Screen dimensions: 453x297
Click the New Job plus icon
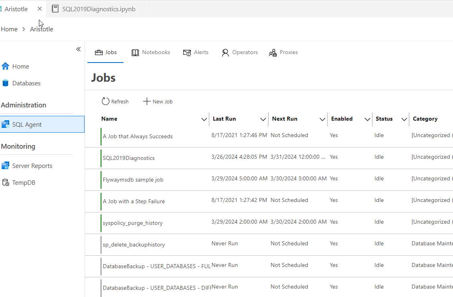[147, 101]
